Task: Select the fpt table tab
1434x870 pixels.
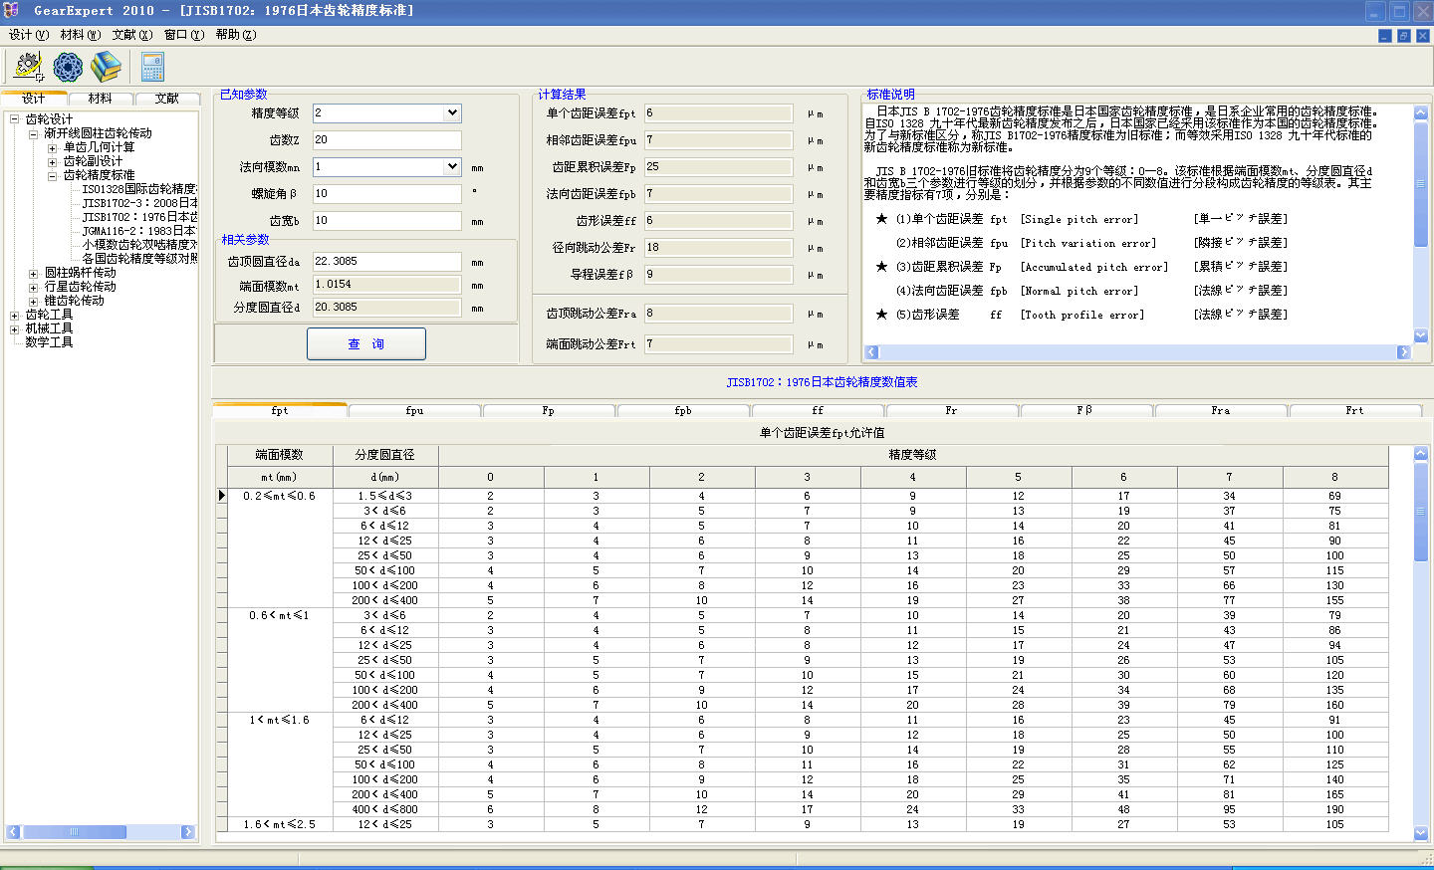Action: pyautogui.click(x=280, y=410)
